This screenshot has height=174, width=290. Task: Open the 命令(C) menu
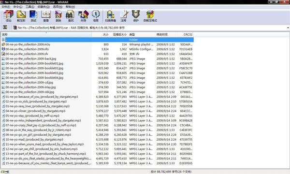click(x=18, y=7)
